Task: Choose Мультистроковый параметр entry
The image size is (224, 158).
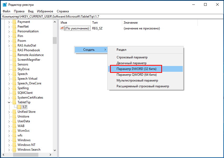Action: [x=145, y=80]
